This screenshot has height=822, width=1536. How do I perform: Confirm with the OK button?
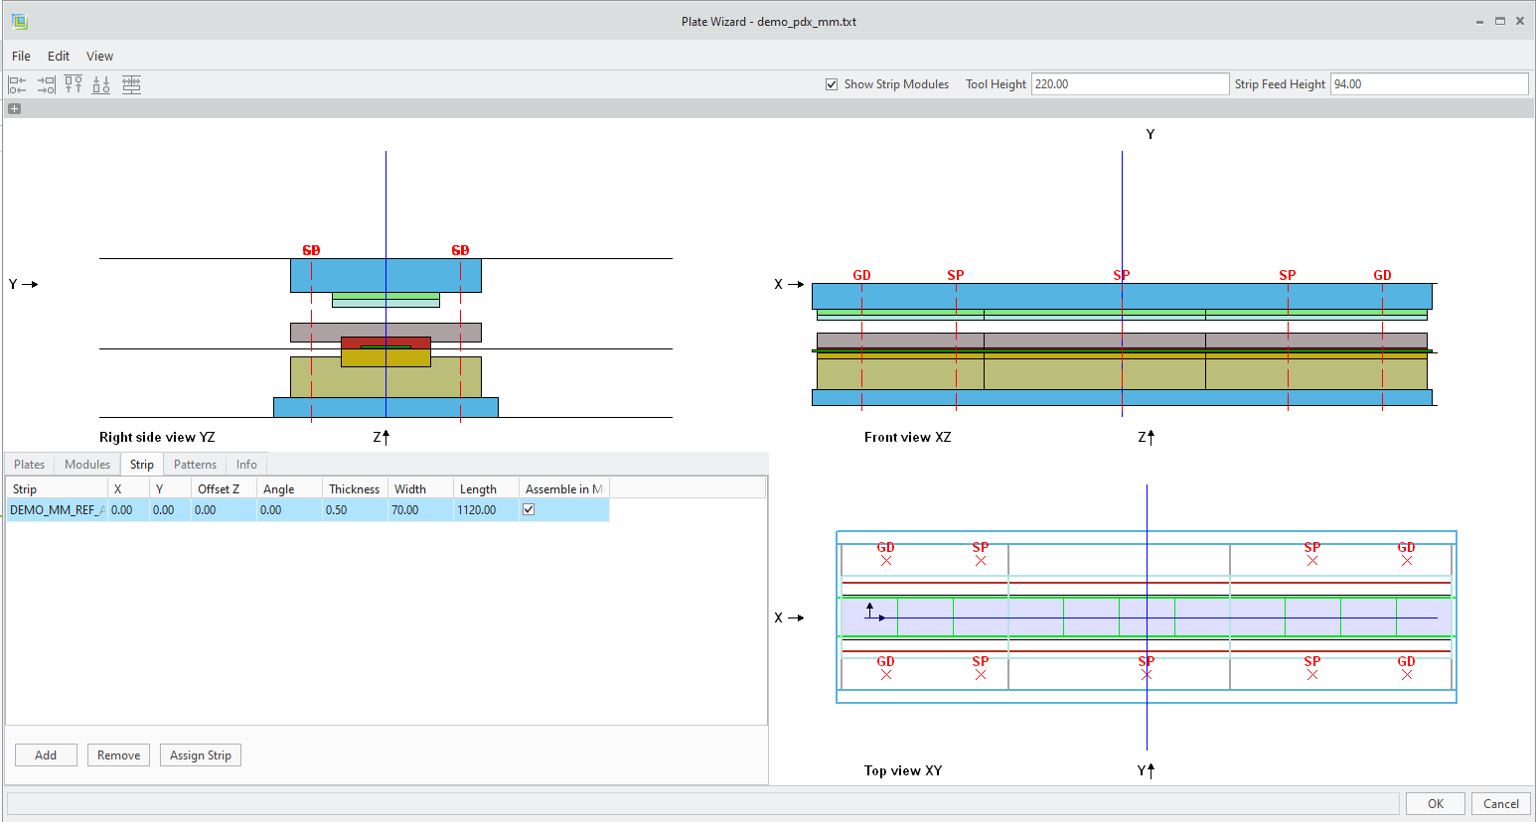pos(1435,804)
